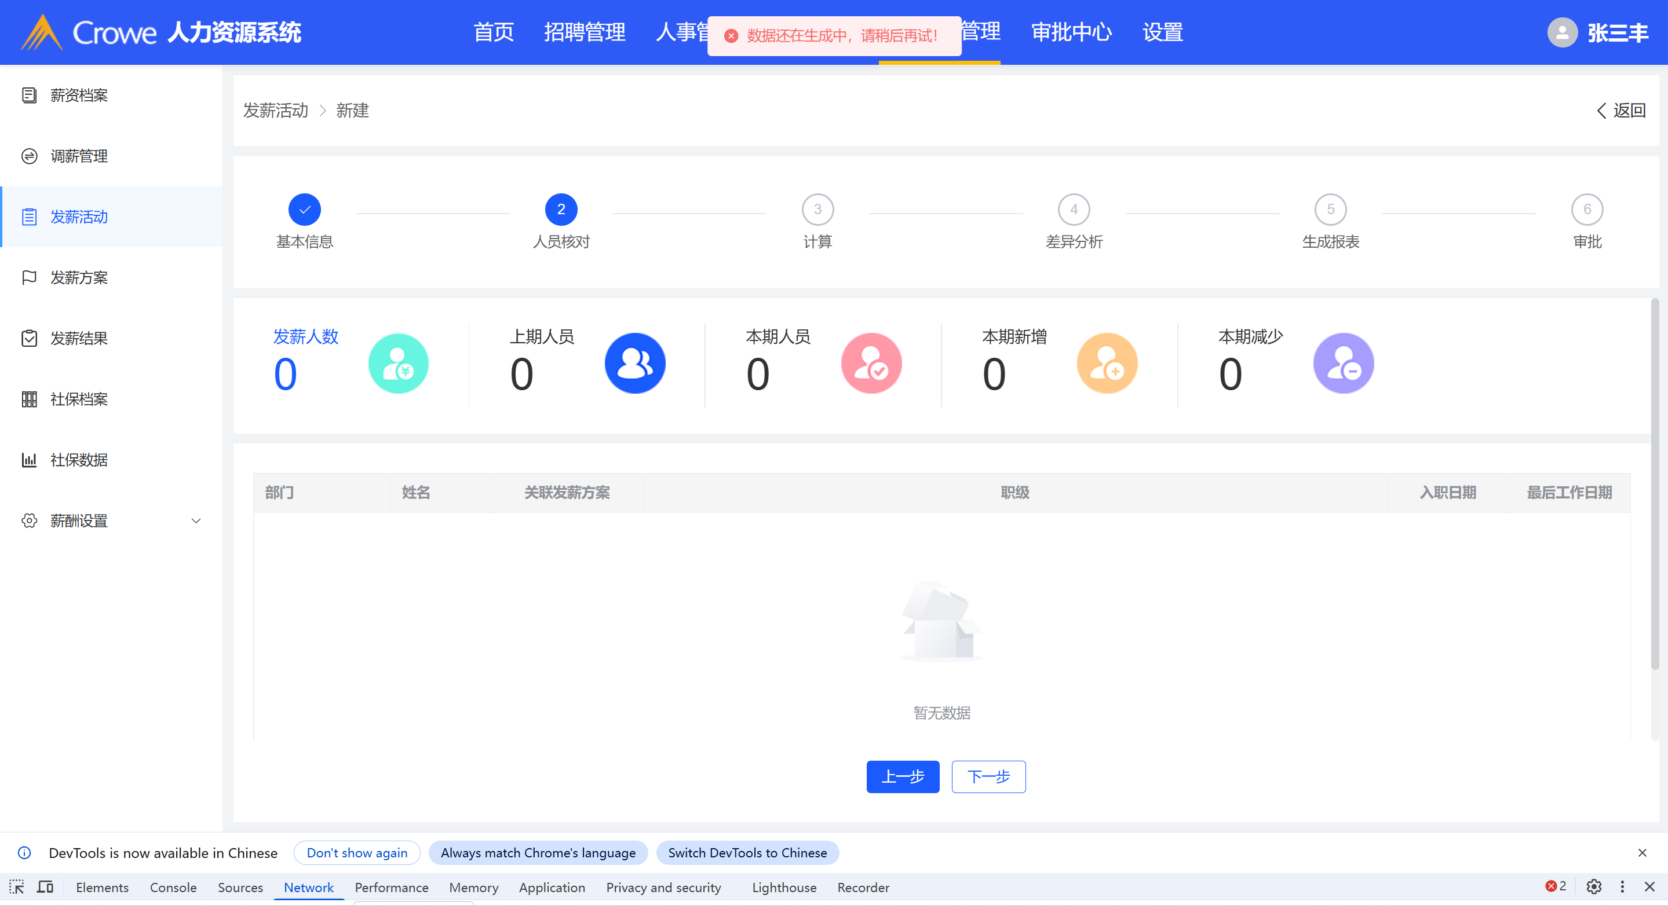
Task: Click the 发薪人数 green statistic icon
Action: coord(398,363)
